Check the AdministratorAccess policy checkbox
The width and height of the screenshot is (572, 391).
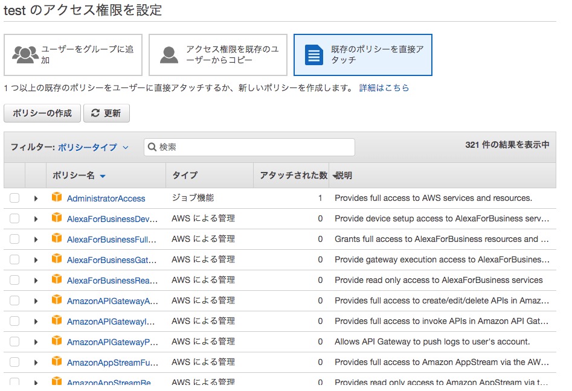pyautogui.click(x=14, y=197)
